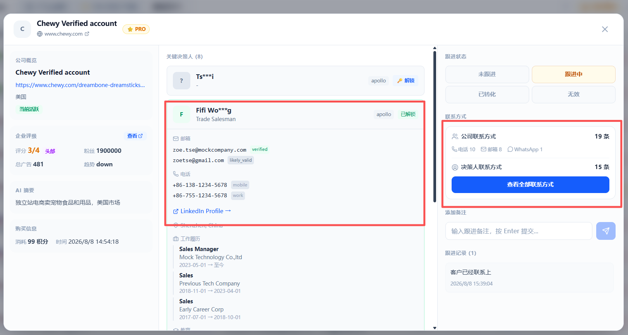
Task: Click the Fifi Wo***g avatar F
Action: [x=181, y=115]
